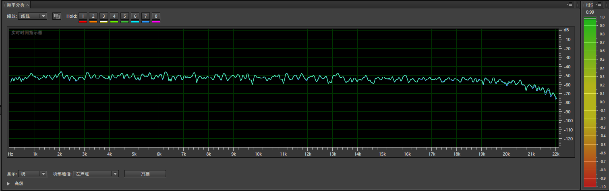Open the 缩放 scale dropdown
The image size is (609, 191).
click(33, 16)
